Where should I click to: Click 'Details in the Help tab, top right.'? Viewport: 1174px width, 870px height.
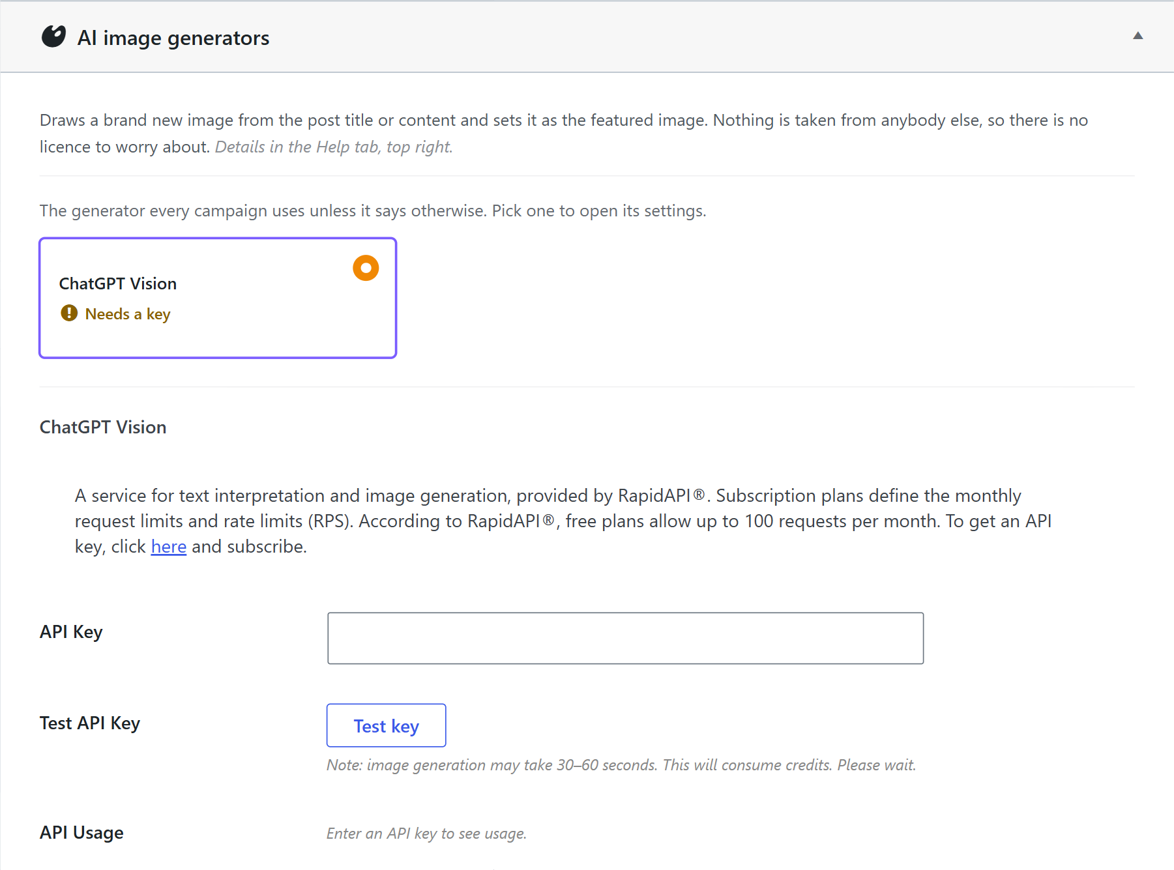point(334,147)
